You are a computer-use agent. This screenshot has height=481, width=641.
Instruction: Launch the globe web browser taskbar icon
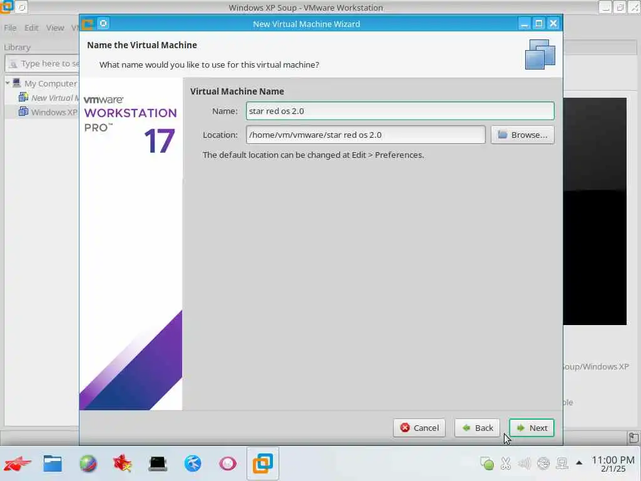point(88,464)
